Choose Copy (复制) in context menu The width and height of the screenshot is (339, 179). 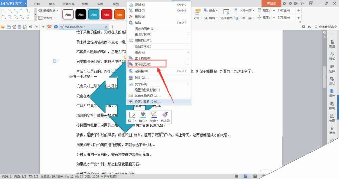click(x=158, y=5)
